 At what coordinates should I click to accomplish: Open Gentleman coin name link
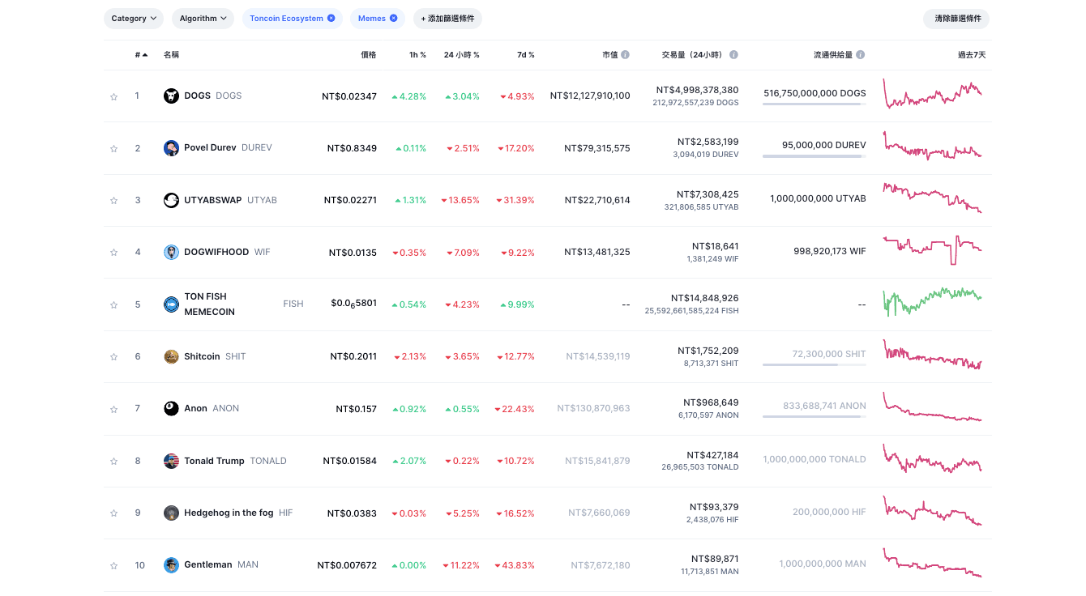coord(208,564)
